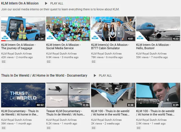Click '9.9K views • 3 months ago' text
Image resolution: width=181 pixels, height=132 pixels.
tap(62, 57)
